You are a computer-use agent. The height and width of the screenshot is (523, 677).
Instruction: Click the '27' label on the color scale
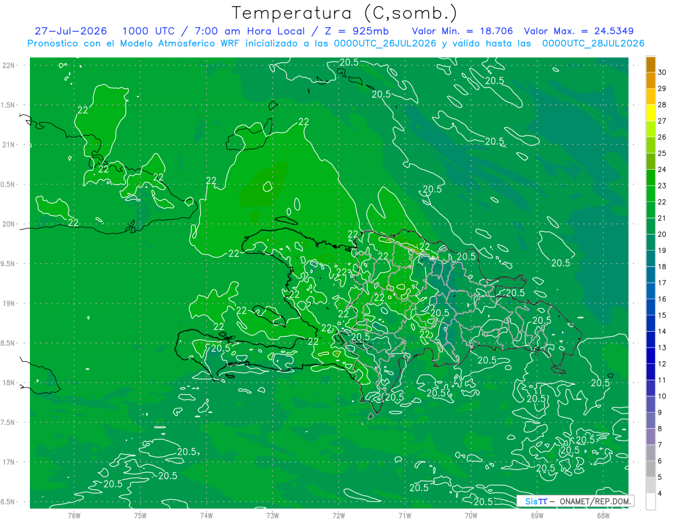(662, 121)
